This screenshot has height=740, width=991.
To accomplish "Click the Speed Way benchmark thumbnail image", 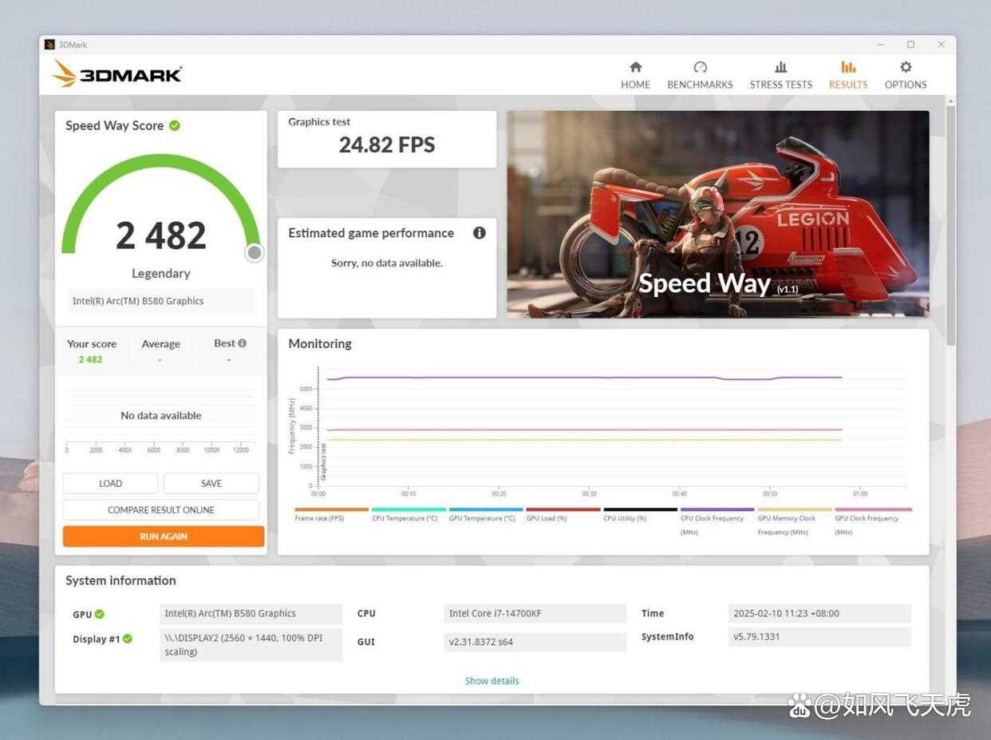I will pyautogui.click(x=717, y=214).
